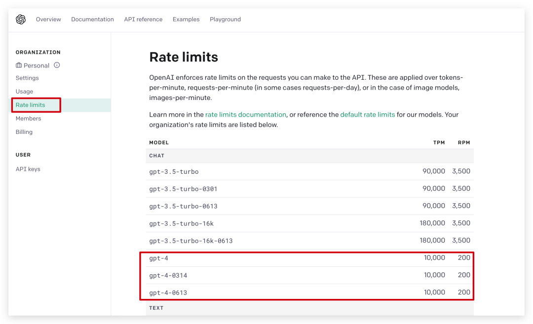The image size is (533, 324).
Task: View the Usage page
Action: pyautogui.click(x=25, y=92)
